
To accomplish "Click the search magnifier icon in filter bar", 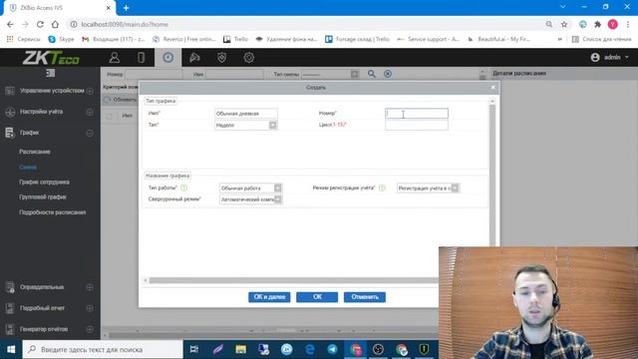I will click(x=372, y=74).
